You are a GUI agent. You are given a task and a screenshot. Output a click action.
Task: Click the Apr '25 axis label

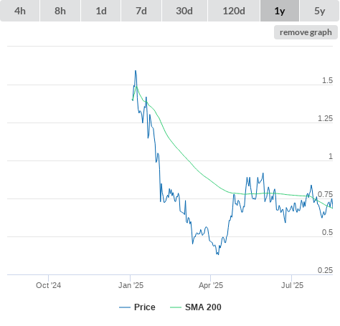[x=211, y=285]
